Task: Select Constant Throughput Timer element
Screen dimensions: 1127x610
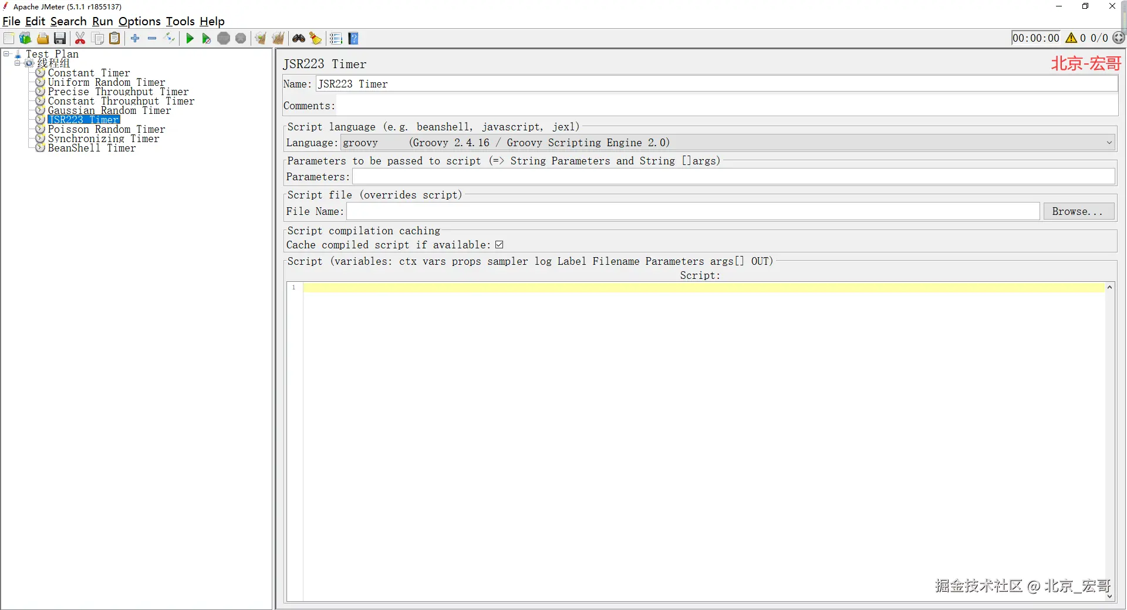Action: point(121,101)
